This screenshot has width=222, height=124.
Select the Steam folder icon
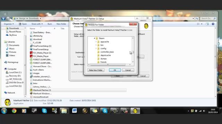(x=97, y=38)
